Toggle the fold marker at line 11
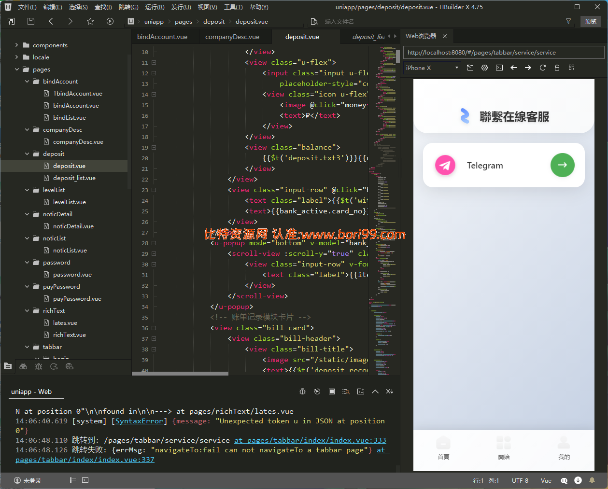 [x=154, y=62]
